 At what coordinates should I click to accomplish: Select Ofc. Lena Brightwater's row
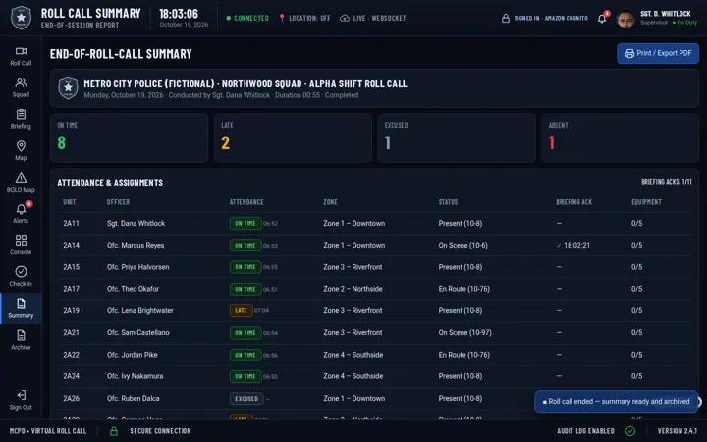point(375,310)
